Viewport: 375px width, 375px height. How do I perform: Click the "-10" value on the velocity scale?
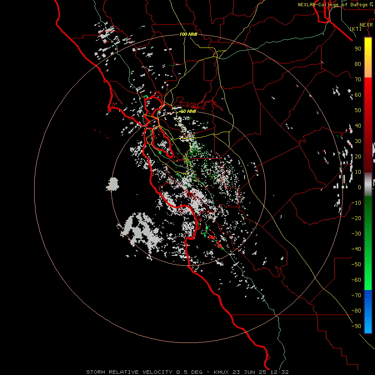[x=356, y=203]
